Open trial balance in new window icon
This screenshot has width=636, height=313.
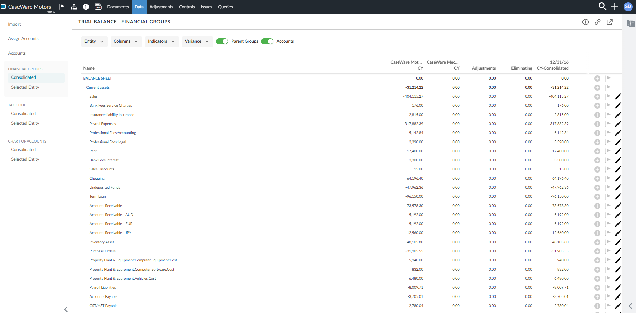click(610, 22)
